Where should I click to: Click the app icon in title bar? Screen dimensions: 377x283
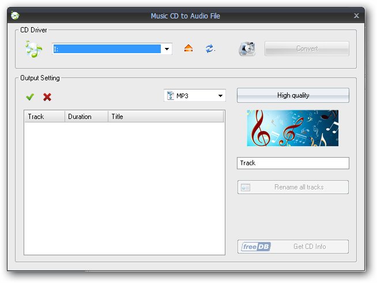15,16
